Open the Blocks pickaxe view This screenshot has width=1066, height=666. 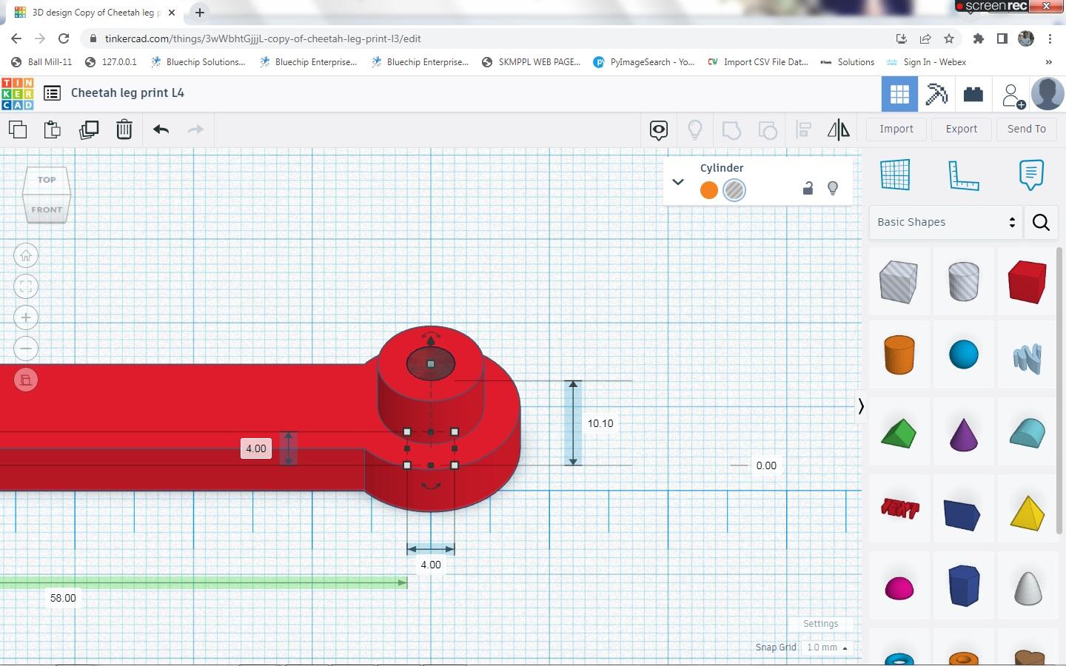936,94
